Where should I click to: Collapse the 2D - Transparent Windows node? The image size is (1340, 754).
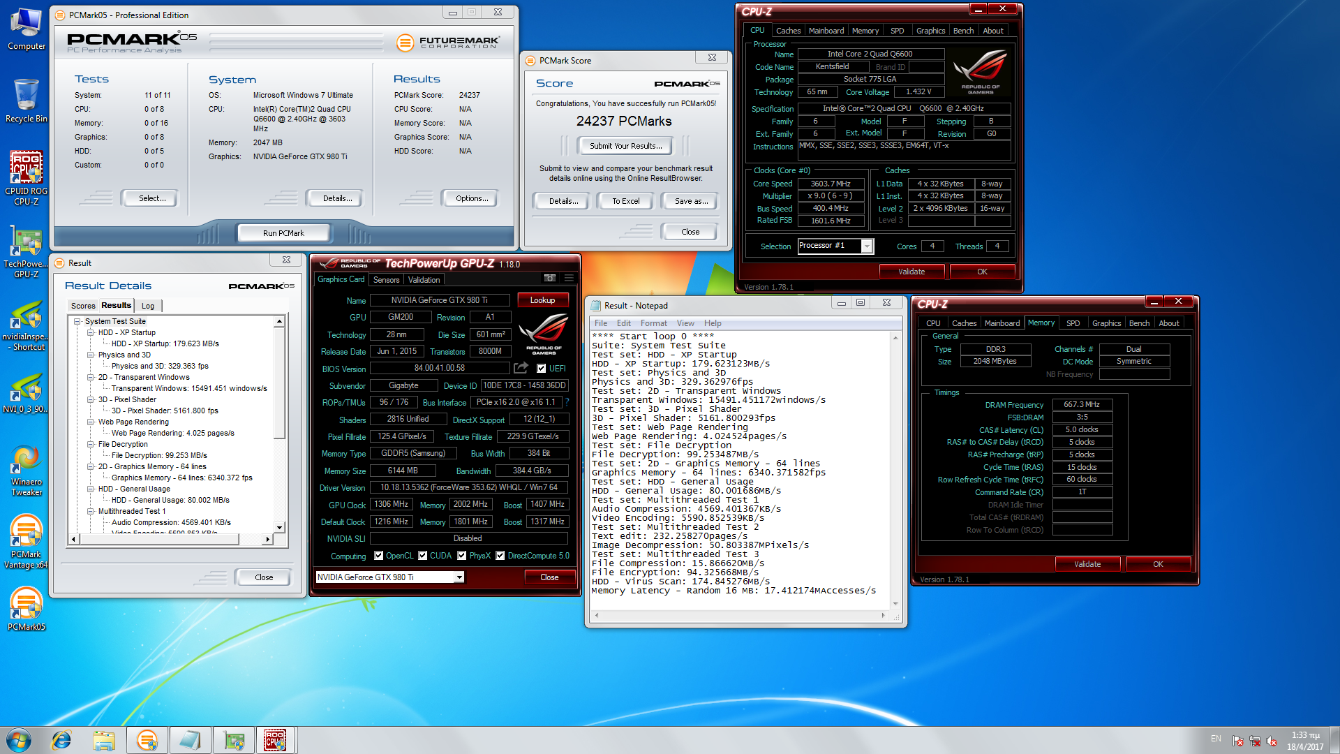[x=91, y=378]
